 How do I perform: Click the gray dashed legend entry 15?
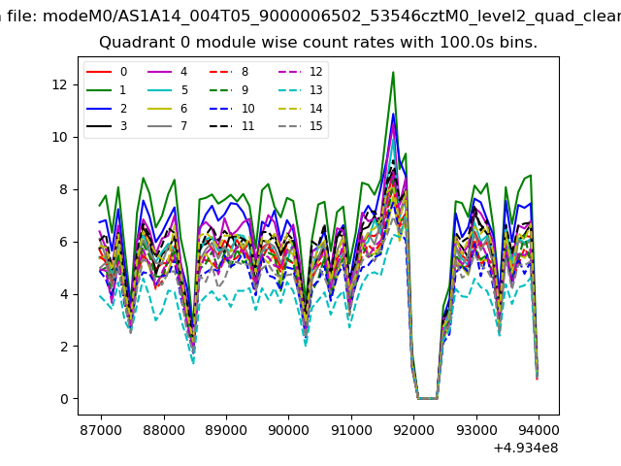(x=289, y=126)
